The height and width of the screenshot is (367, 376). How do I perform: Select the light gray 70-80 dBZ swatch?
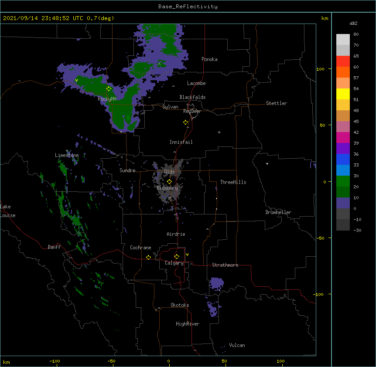tap(343, 40)
